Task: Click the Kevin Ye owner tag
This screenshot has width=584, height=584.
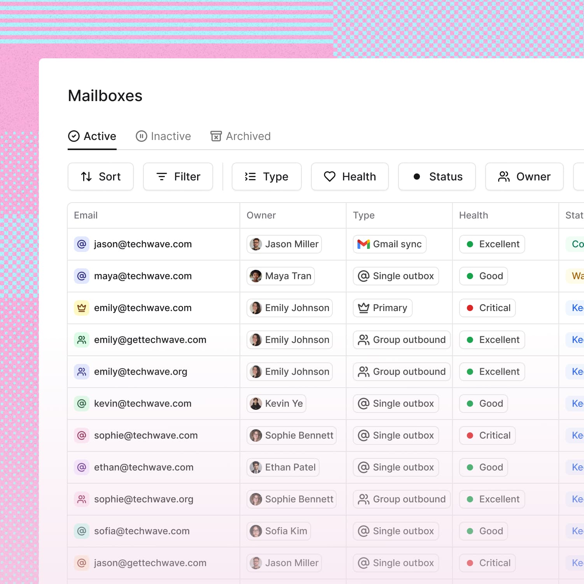Action: coord(276,404)
